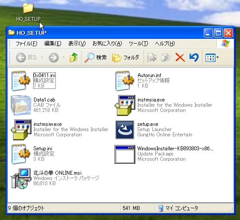Image resolution: width=240 pixels, height=220 pixels.
Task: Click the Windows インストーラ パッケージ text
Action: click(x=66, y=178)
